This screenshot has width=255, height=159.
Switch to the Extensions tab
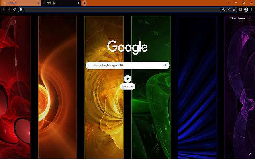pyautogui.click(x=20, y=3)
